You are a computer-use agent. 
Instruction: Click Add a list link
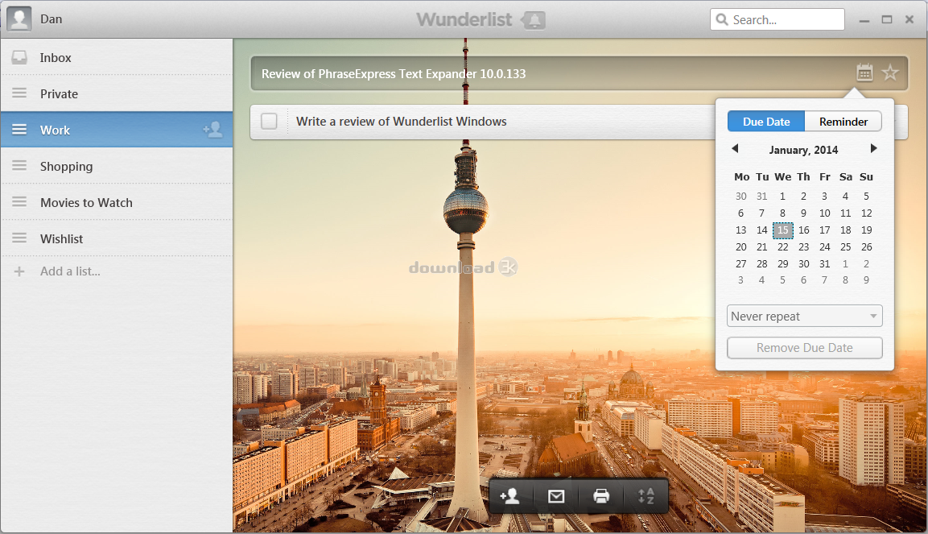70,271
